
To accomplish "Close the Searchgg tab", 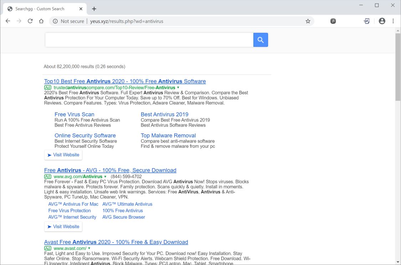I will 81,9.
